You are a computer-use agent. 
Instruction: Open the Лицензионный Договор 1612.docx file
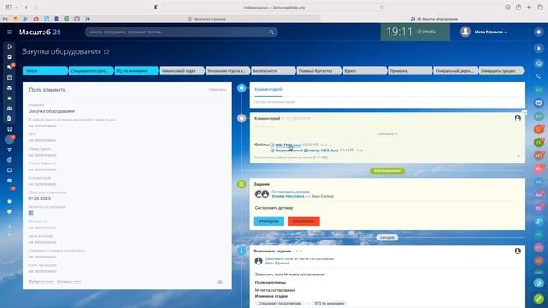[x=307, y=151]
